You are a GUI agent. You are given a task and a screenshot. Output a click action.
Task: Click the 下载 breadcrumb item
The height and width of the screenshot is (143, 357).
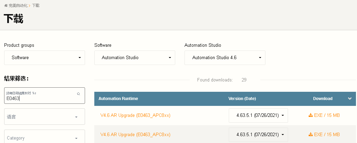click(36, 5)
